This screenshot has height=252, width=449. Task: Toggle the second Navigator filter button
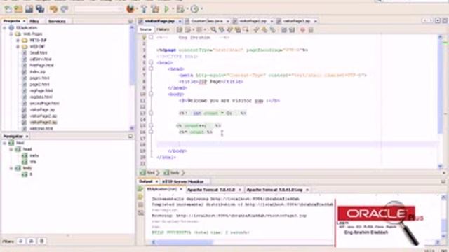[x=31, y=241]
